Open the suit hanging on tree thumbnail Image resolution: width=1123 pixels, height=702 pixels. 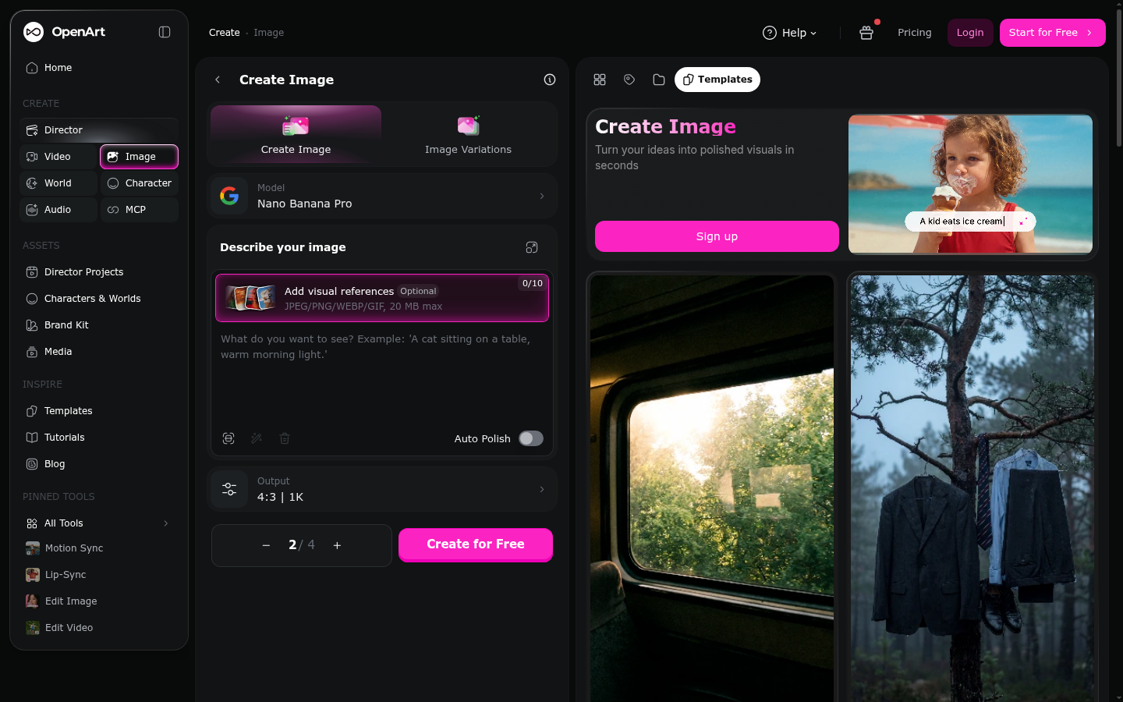click(x=972, y=488)
